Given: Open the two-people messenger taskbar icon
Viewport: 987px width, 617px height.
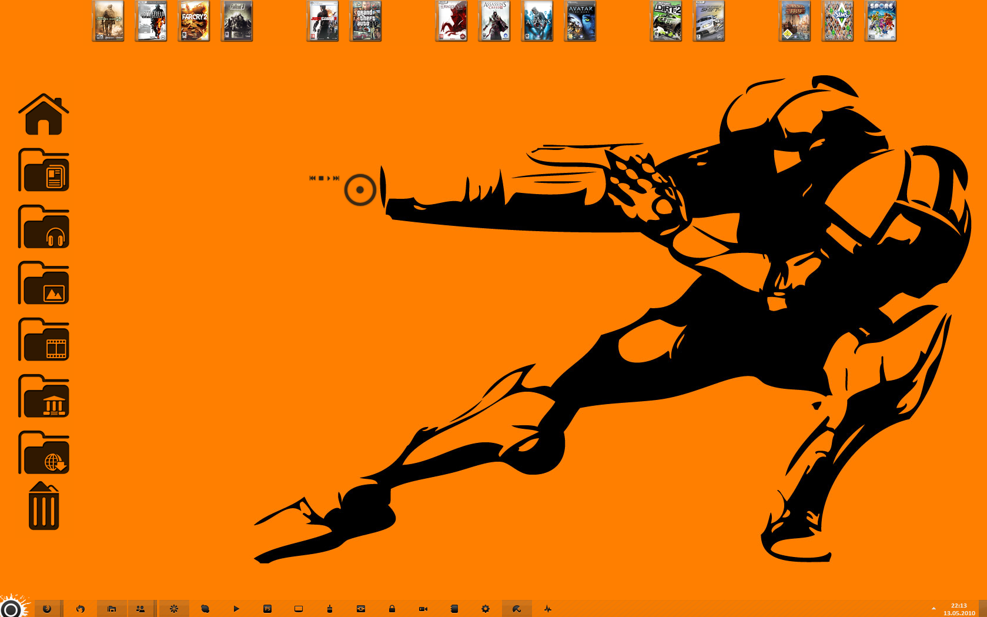Looking at the screenshot, I should click(x=140, y=609).
